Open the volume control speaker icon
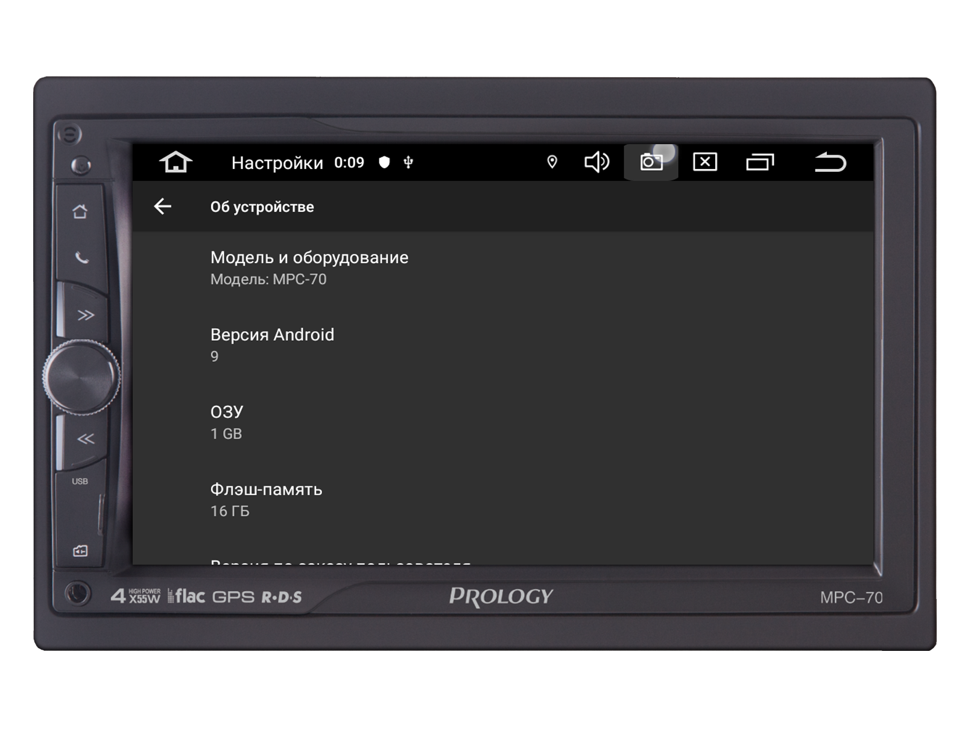 (596, 162)
